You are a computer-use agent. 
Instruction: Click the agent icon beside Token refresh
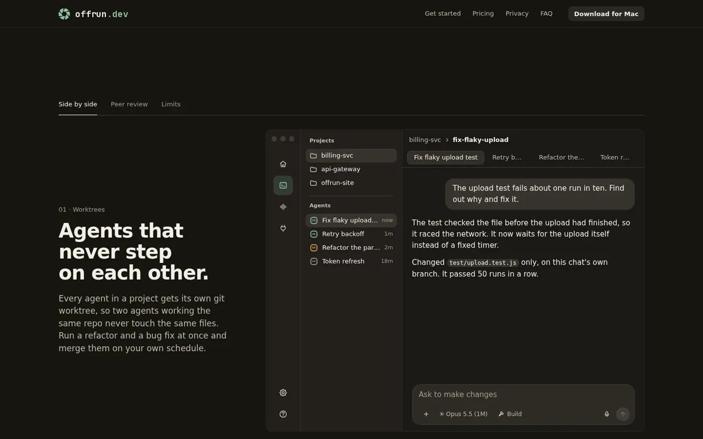click(x=313, y=262)
